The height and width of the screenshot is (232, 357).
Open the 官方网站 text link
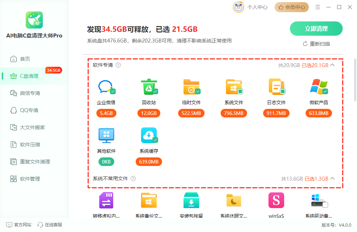[x=23, y=225]
